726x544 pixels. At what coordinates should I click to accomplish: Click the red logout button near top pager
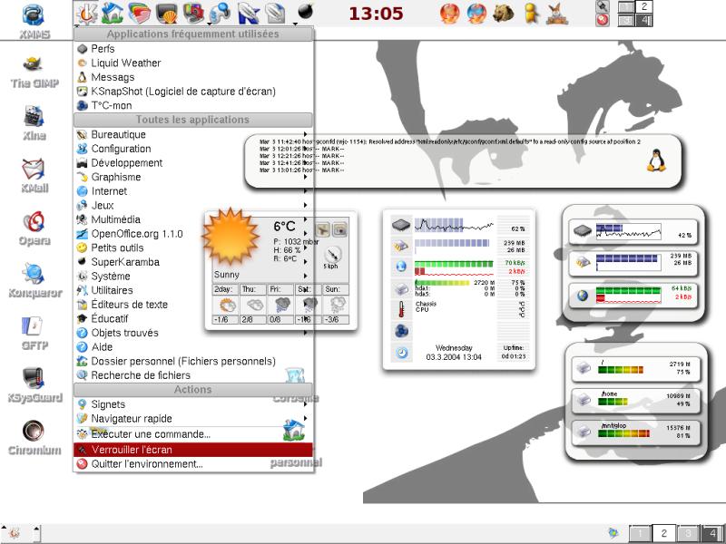[x=602, y=20]
